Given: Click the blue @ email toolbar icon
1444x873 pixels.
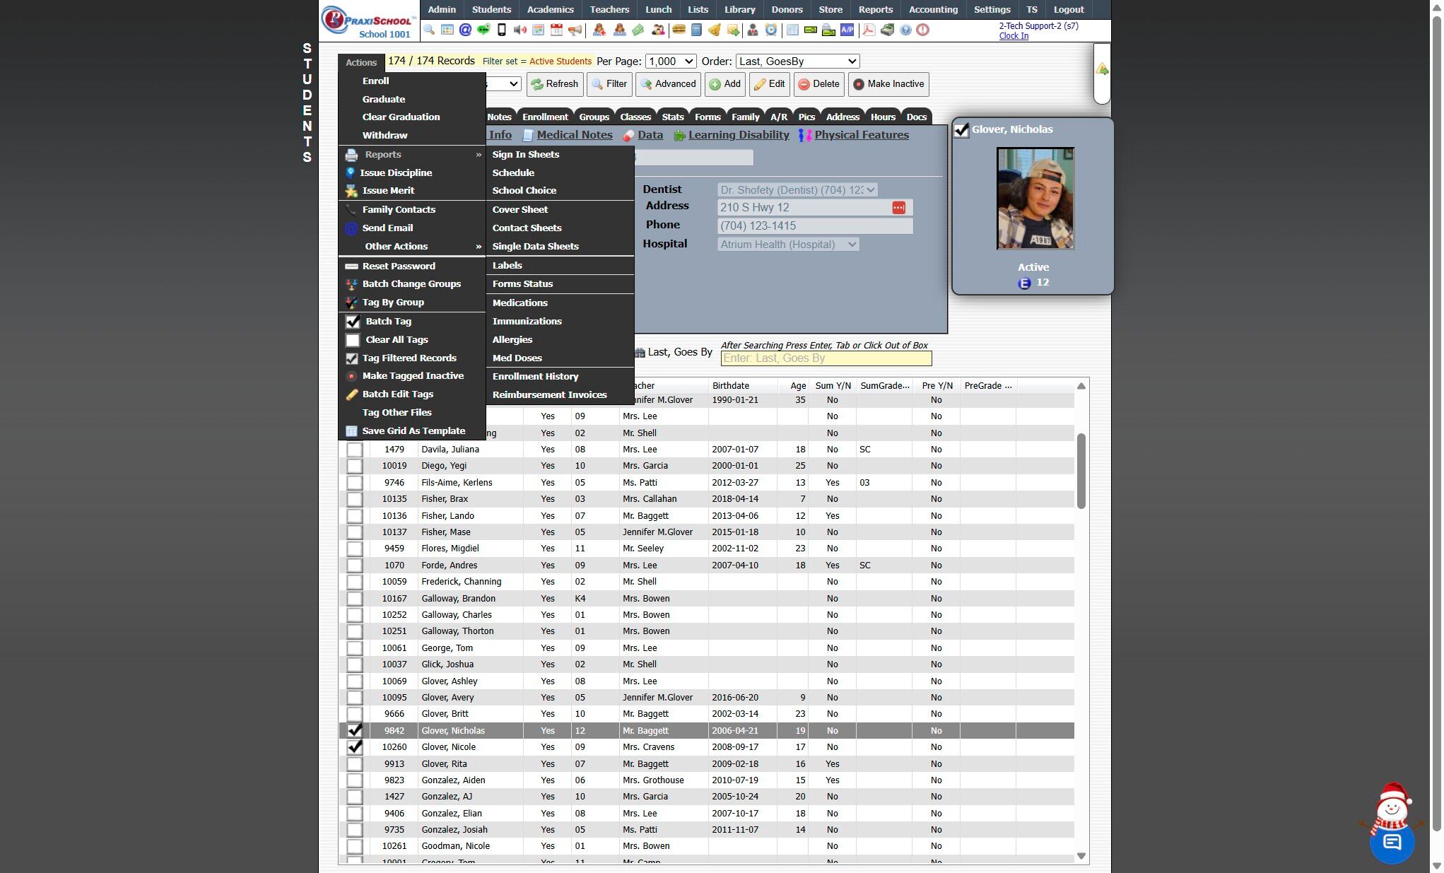Looking at the screenshot, I should (x=465, y=30).
